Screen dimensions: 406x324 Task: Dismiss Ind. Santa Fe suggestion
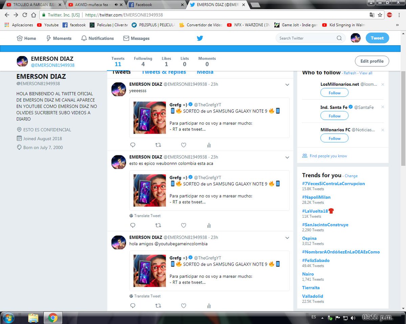[x=383, y=107]
